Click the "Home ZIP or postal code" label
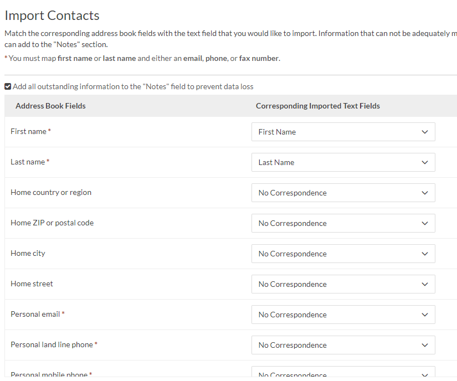457x381 pixels. click(x=52, y=223)
